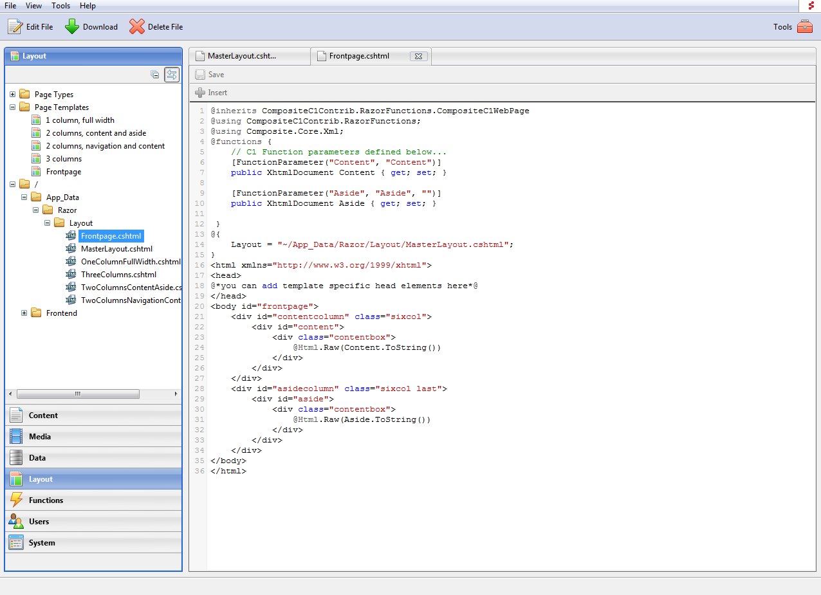Viewport: 821px width, 595px height.
Task: Click the collapse-all icon in Layout panel
Action: click(155, 74)
